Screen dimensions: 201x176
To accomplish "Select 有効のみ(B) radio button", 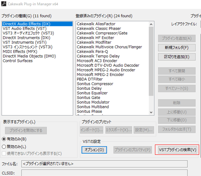I will coord(14,139).
